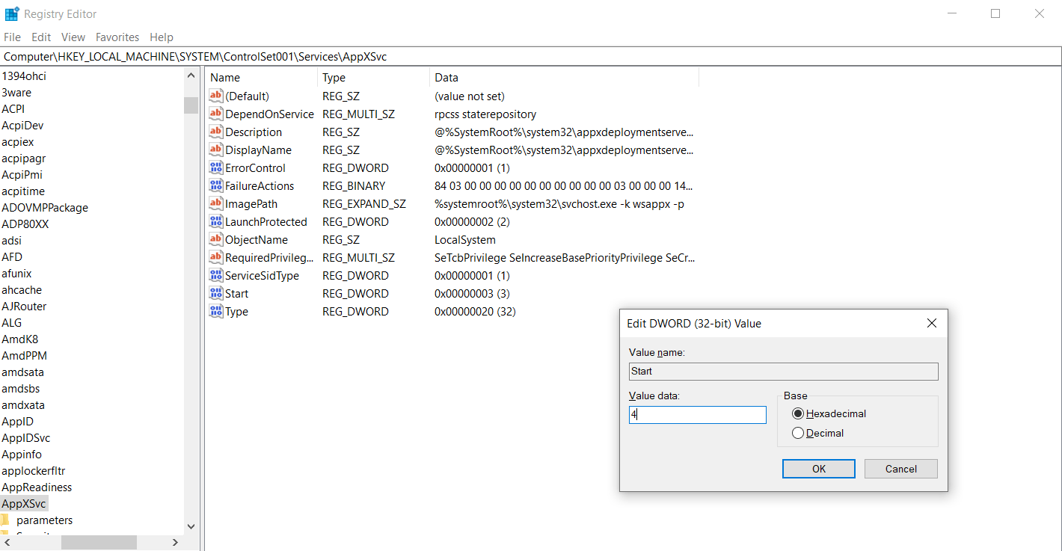Click the DWORD icon beside ErrorControl
The height and width of the screenshot is (551, 1062).
(x=216, y=168)
